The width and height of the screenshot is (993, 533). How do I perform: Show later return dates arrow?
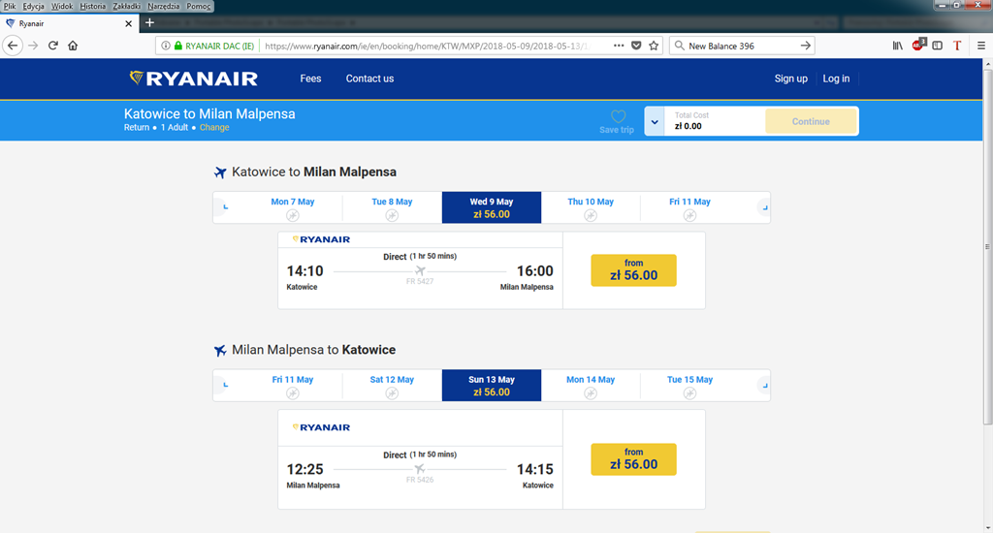pyautogui.click(x=764, y=385)
